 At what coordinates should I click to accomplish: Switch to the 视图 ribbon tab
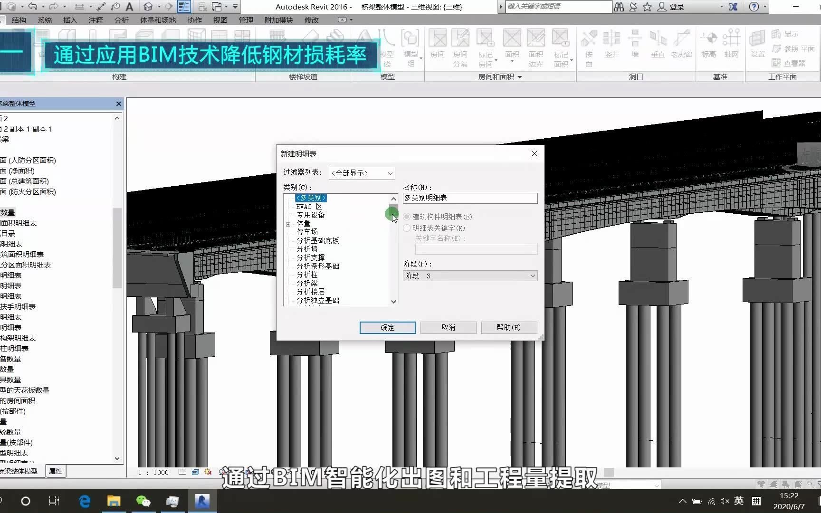tap(220, 20)
